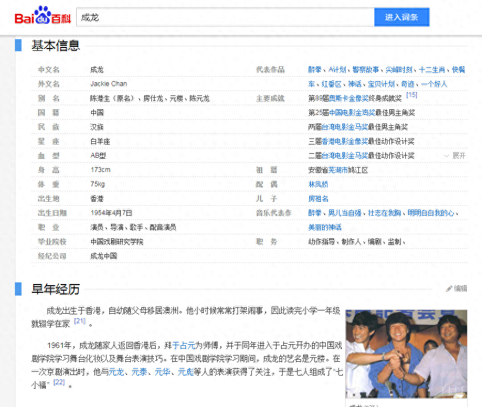
Task: Open son 房祖名 link
Action: coord(318,199)
